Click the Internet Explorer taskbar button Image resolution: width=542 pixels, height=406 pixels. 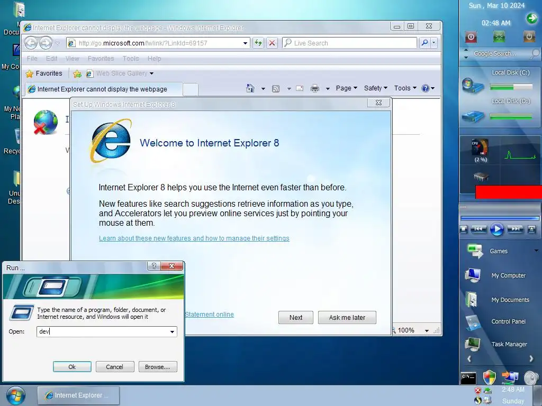[x=78, y=395]
